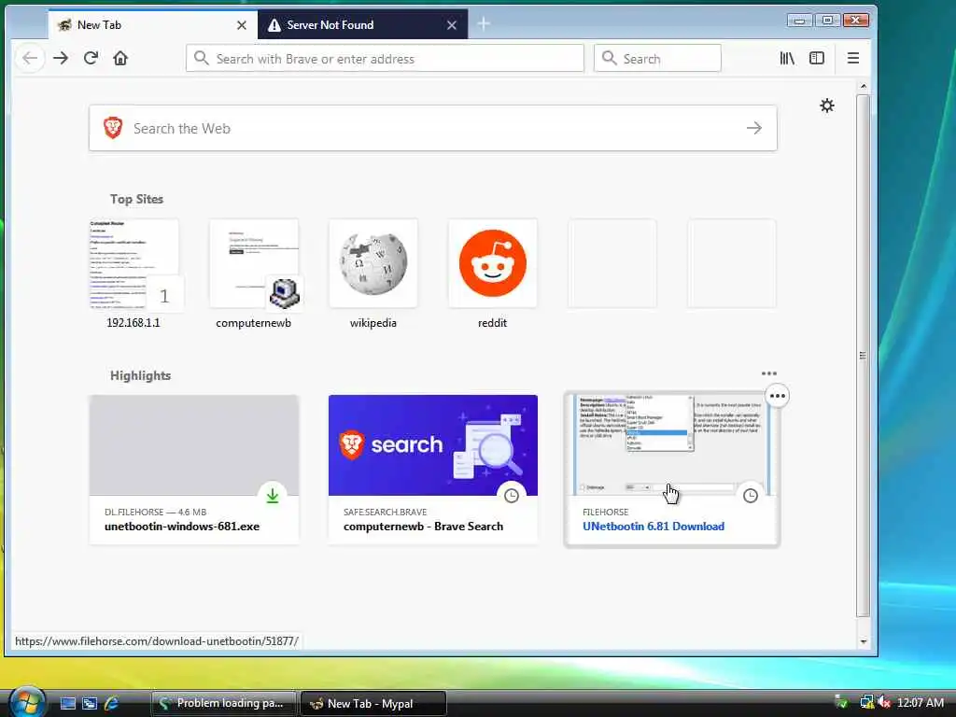Go back using the back arrow
The width and height of the screenshot is (956, 717).
(30, 59)
